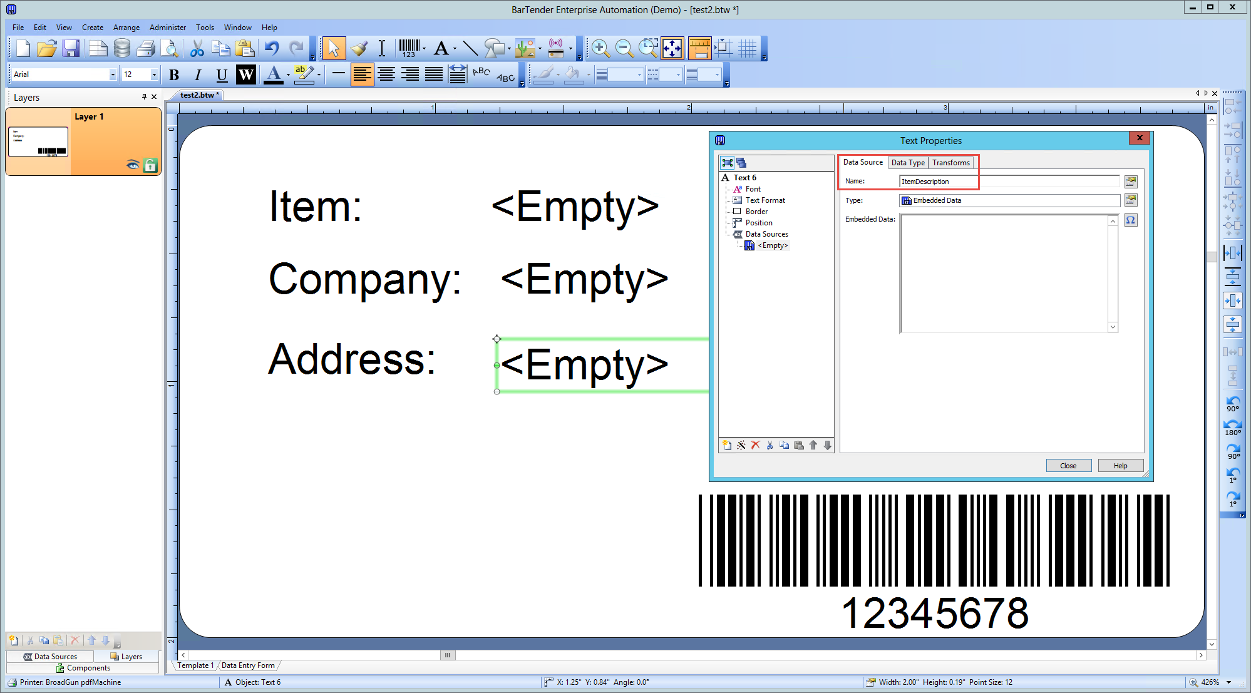Select the Shape tool
This screenshot has height=693, width=1251.
click(494, 48)
